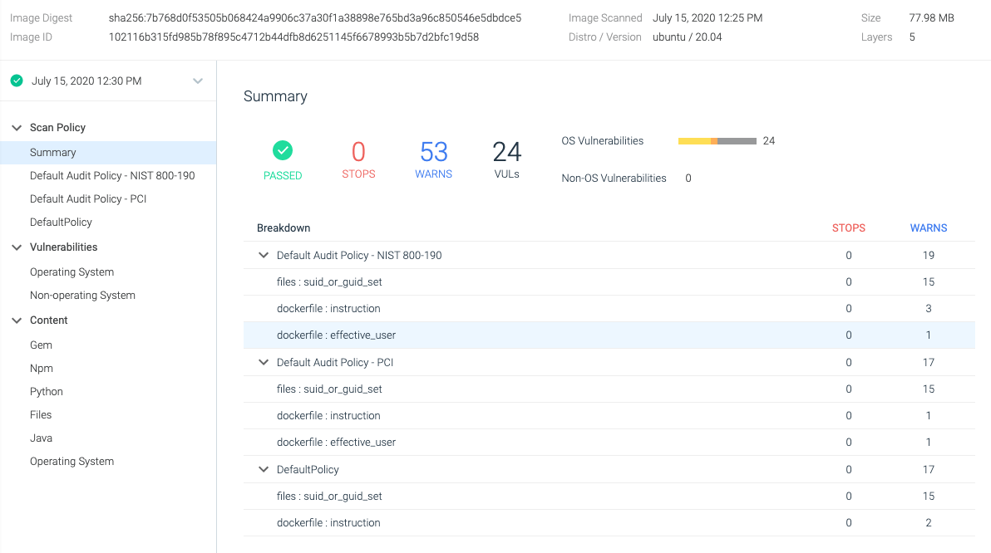Sort the breakdown by STOPS column
Viewport: 991px width, 553px height.
(x=848, y=228)
